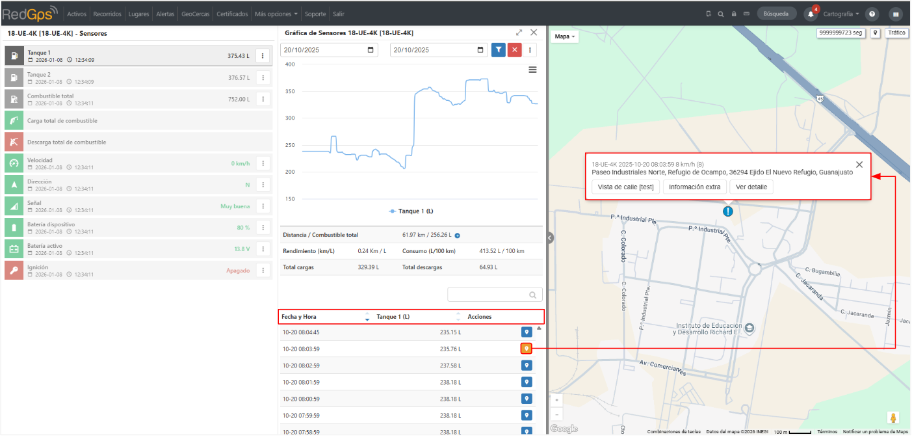Close the Gráfica de Sensores panel
Image resolution: width=912 pixels, height=441 pixels.
pyautogui.click(x=534, y=33)
